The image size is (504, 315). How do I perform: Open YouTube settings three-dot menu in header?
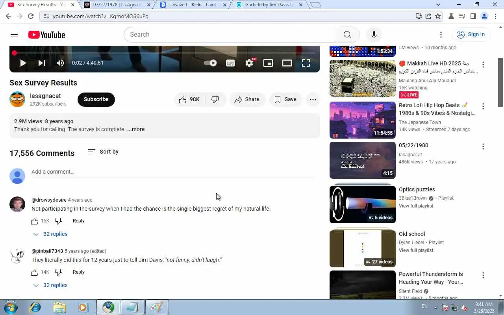(x=441, y=35)
